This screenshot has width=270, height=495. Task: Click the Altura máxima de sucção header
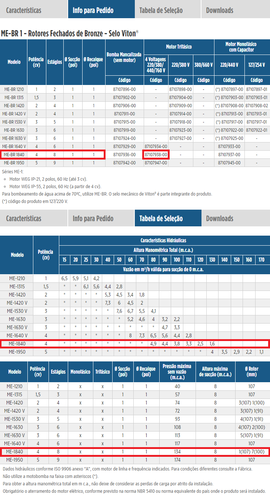(215, 371)
